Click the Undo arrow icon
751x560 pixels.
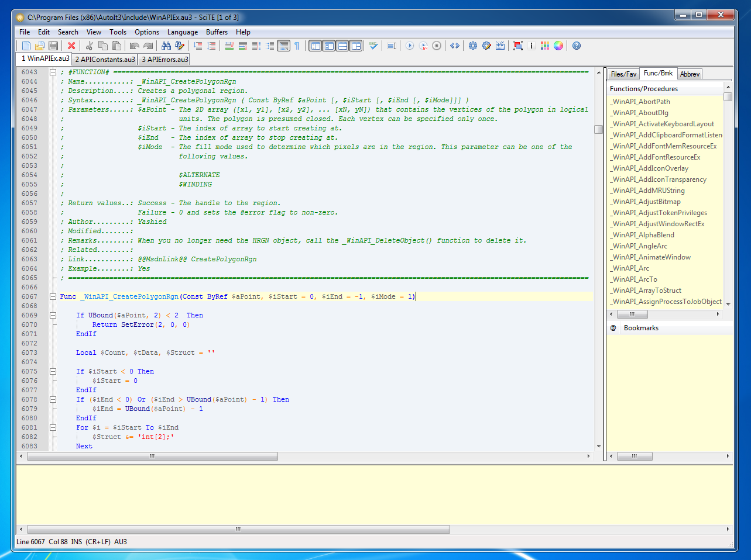pyautogui.click(x=135, y=46)
